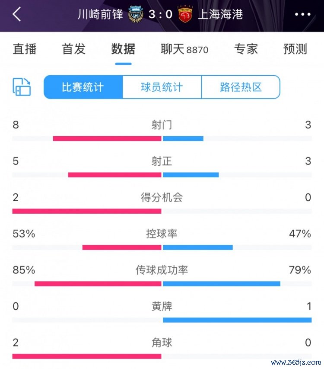Tap the 传球成功率 stat label
Viewport: 324px width, 369px height.
pos(162,270)
